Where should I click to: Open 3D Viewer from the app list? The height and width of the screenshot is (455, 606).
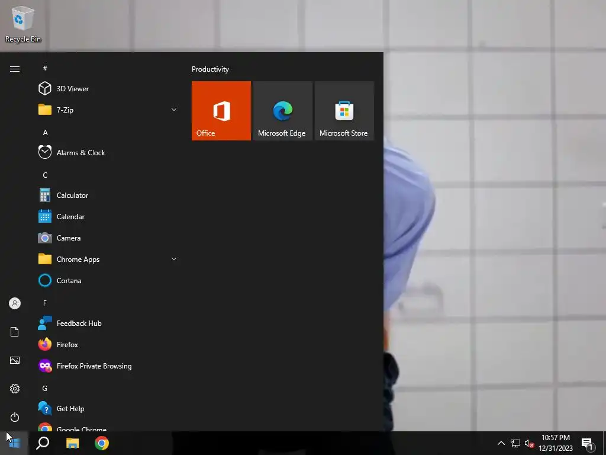pyautogui.click(x=108, y=89)
